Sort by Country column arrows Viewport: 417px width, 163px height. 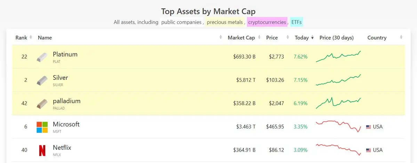[401, 37]
